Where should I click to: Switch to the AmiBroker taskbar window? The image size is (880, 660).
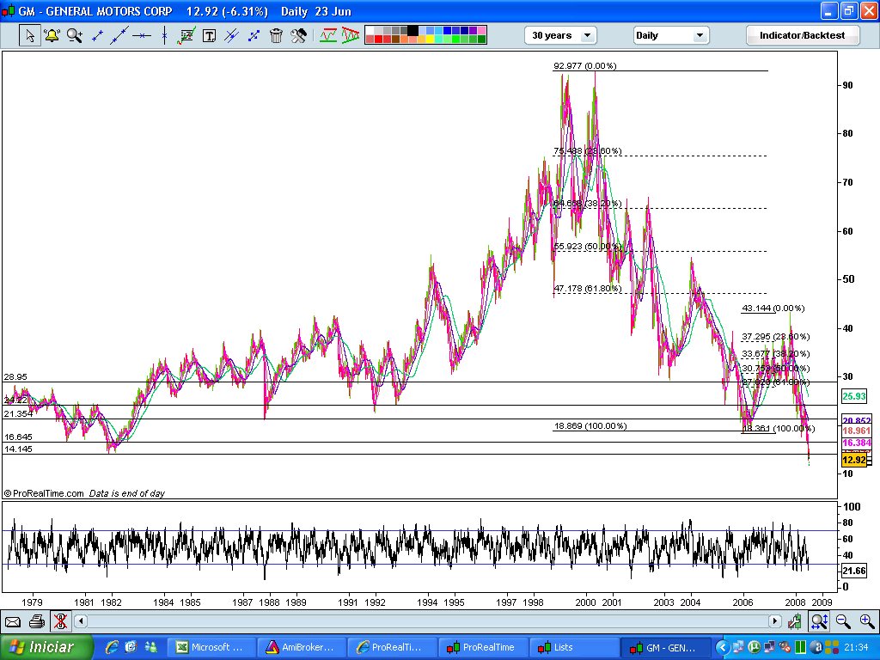(302, 648)
